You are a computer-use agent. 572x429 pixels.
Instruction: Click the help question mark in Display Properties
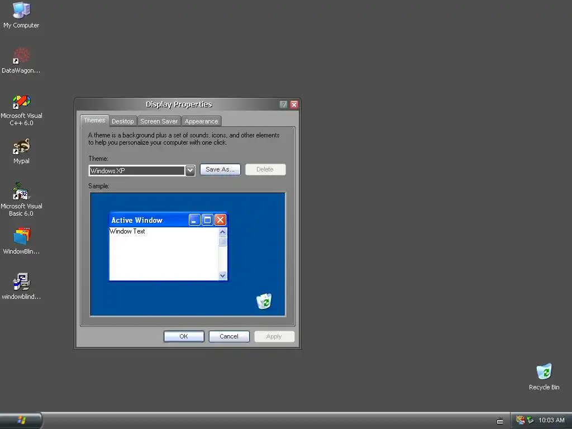(x=283, y=104)
